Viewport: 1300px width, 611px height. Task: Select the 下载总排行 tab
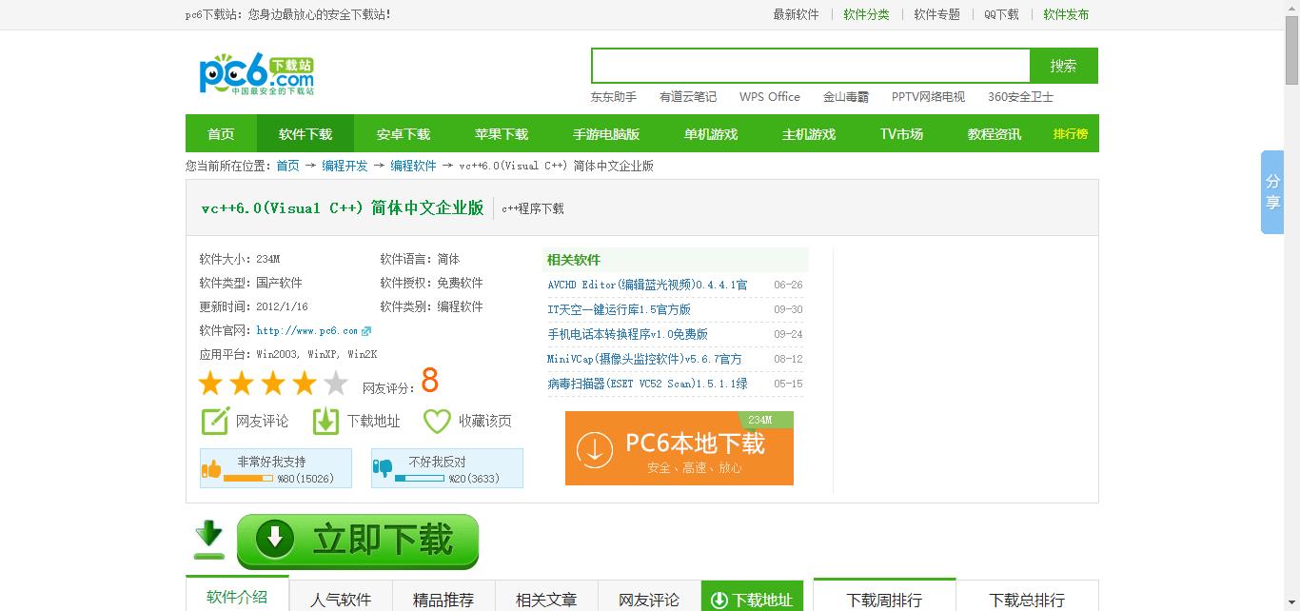coord(1027,598)
